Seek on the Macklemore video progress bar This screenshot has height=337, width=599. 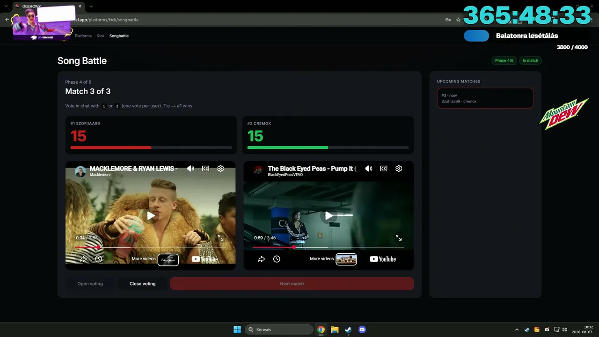click(150, 247)
